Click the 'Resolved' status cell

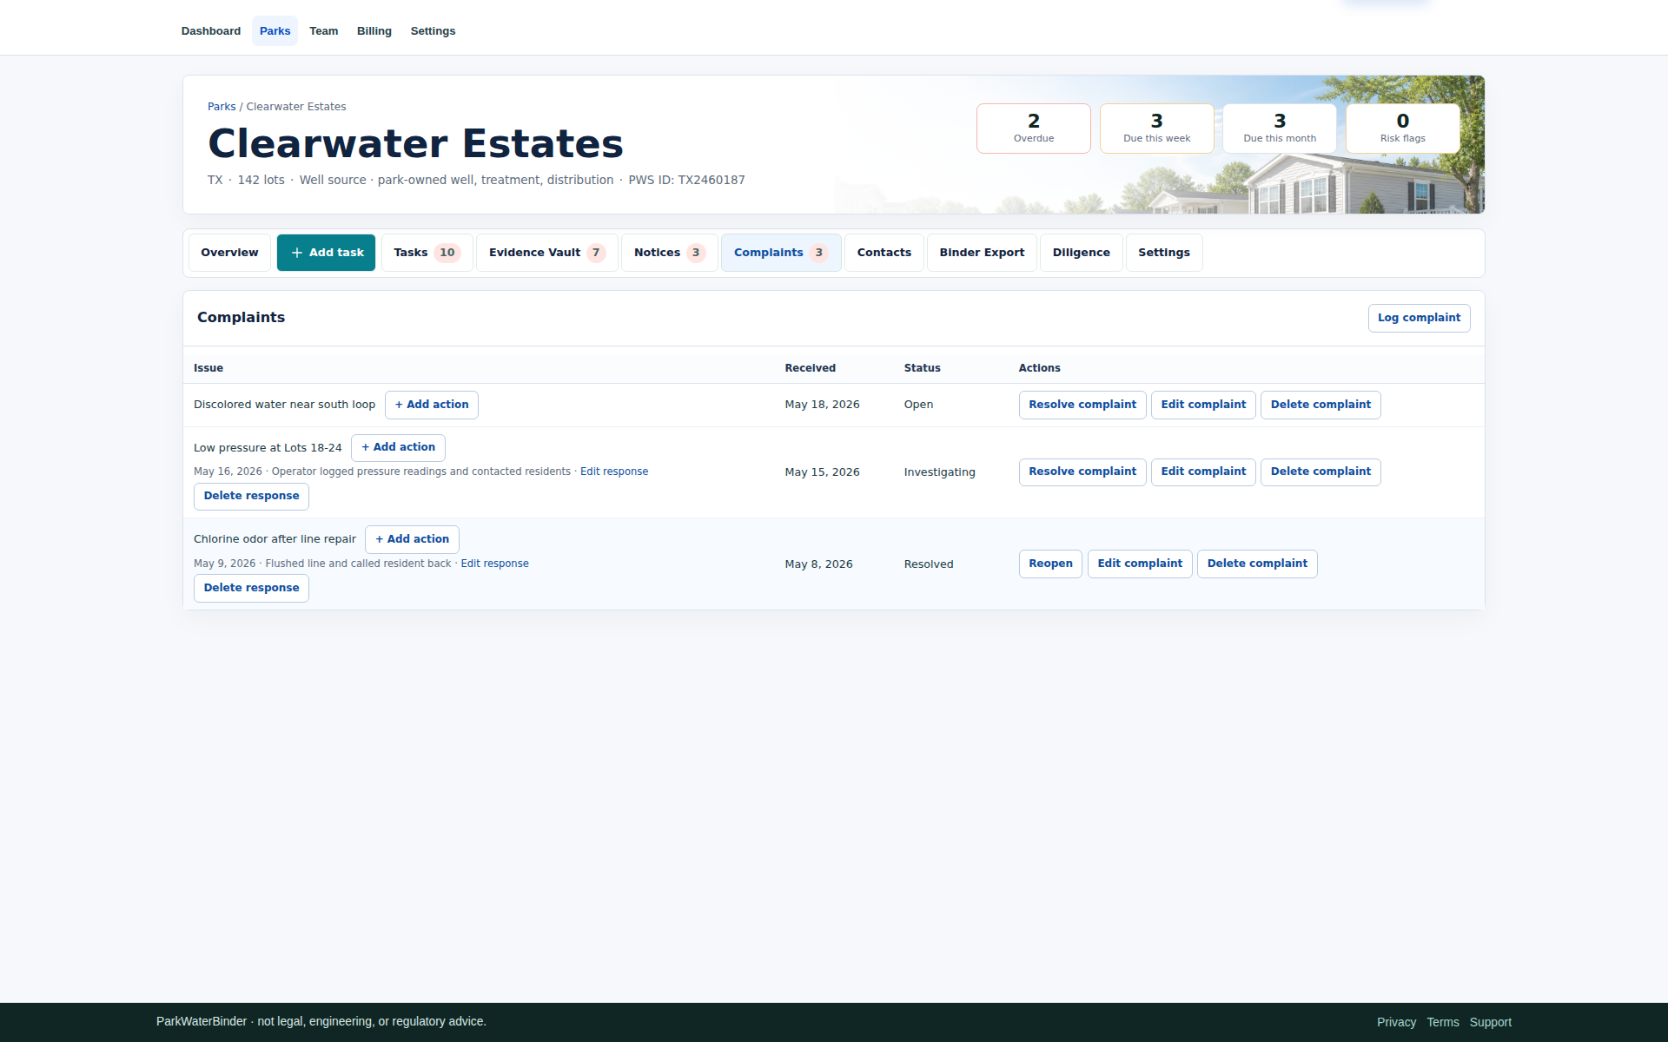928,564
